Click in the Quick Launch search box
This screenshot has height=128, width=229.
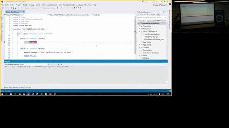pos(153,2)
